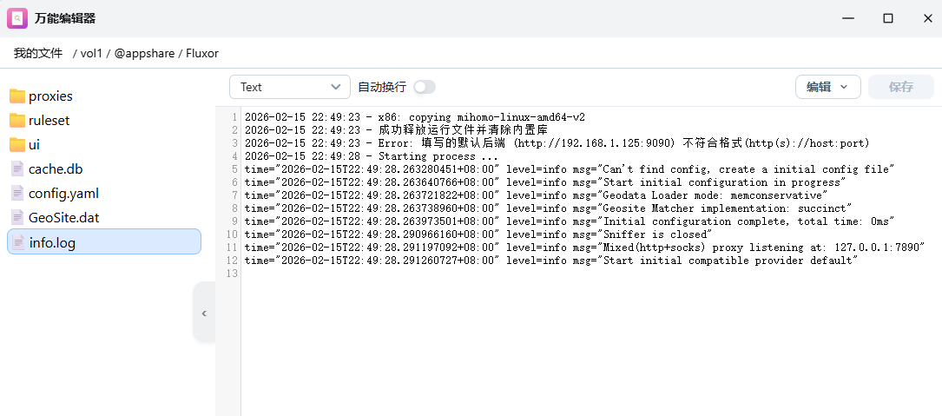Click the ruleset folder icon
Viewport: 942px width, 416px height.
point(17,120)
